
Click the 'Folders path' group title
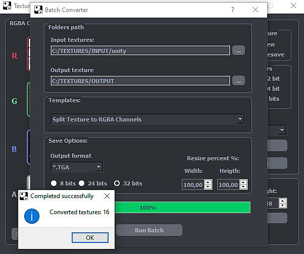tap(66, 27)
